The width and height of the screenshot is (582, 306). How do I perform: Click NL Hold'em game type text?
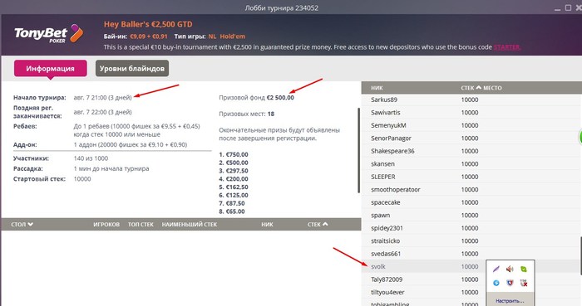coord(227,36)
